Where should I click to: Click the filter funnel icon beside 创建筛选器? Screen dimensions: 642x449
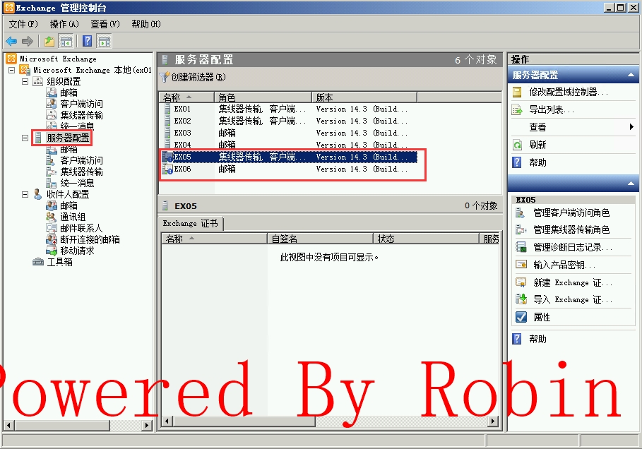[x=164, y=77]
